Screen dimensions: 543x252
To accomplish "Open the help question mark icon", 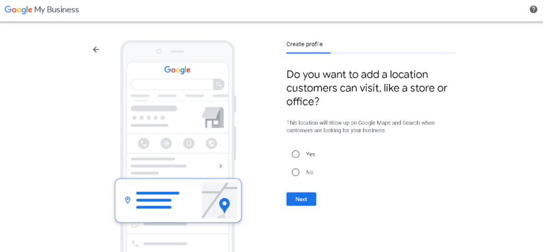I will (x=533, y=10).
